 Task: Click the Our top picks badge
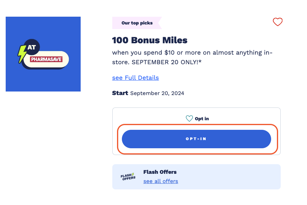[137, 22]
